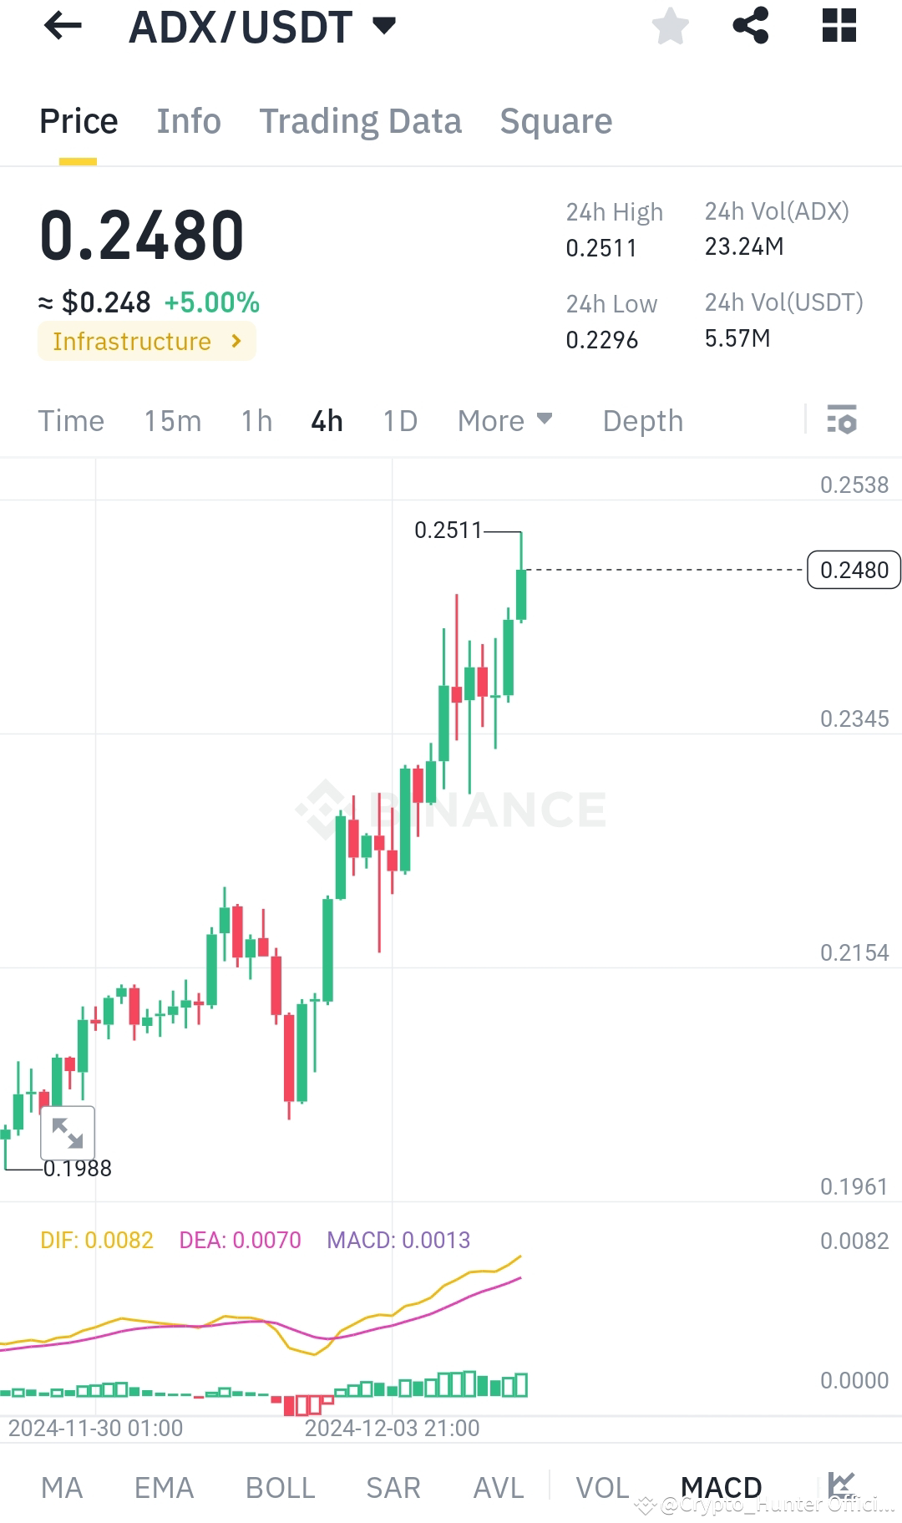Switch to the Trading Data tab
The image size is (902, 1523).
(x=361, y=121)
